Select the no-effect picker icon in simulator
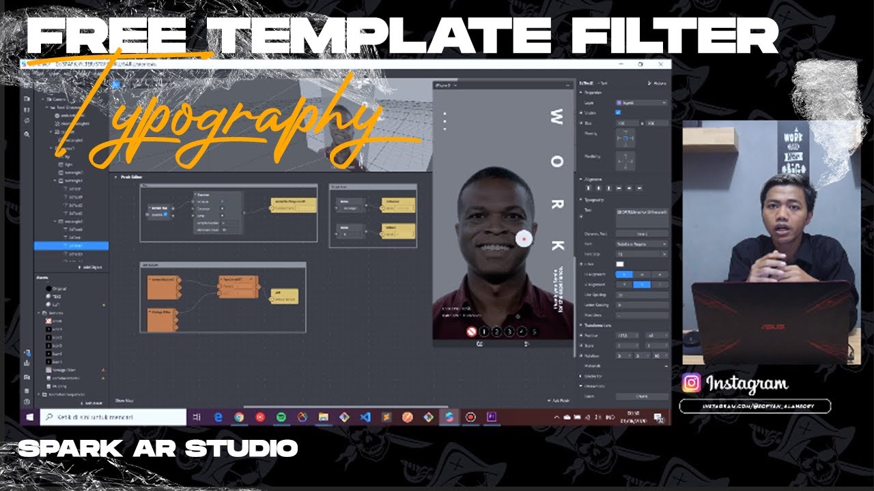 [470, 332]
